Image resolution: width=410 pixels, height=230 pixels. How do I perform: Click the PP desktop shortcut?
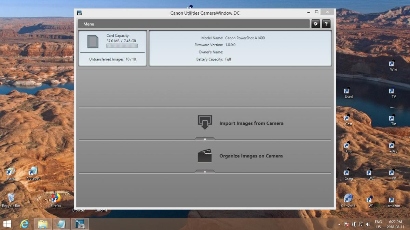pos(393,174)
